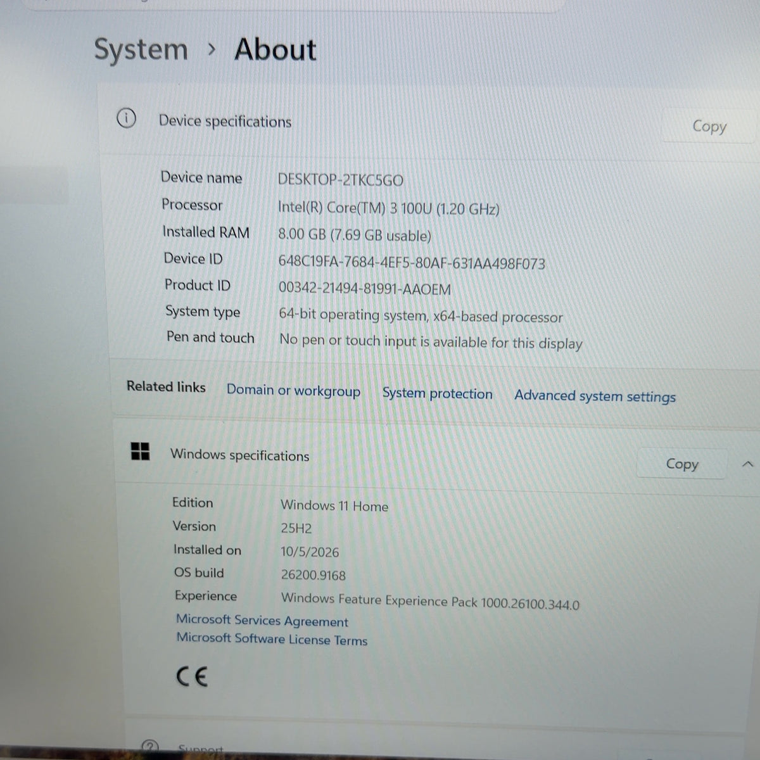Open Advanced system settings link
Screen dimensions: 760x760
[x=595, y=396]
